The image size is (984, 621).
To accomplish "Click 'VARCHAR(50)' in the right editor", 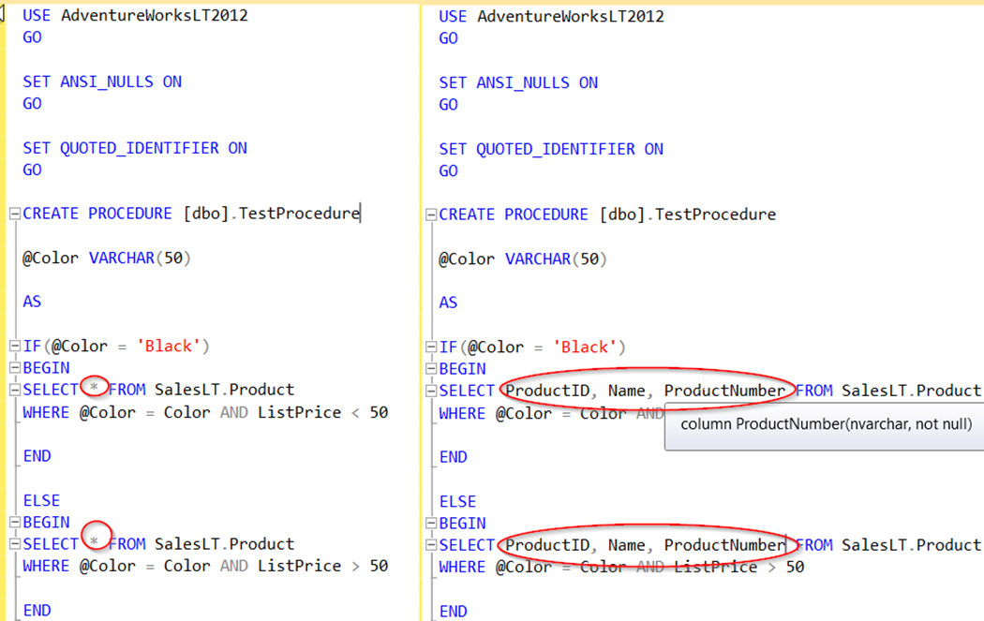I will point(556,259).
